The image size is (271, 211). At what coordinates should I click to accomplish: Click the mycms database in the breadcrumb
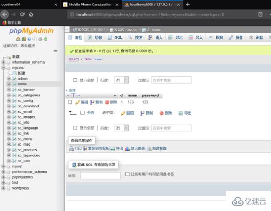click(132, 30)
